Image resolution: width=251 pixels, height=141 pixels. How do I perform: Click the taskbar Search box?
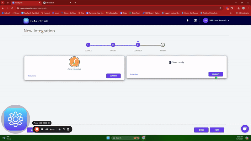point(125,138)
